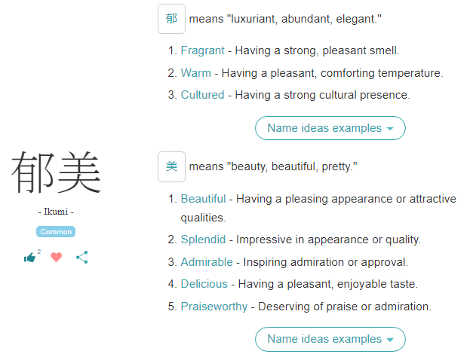470x354 pixels.
Task: Expand the first Name ideas examples dropdown
Action: pyautogui.click(x=330, y=128)
